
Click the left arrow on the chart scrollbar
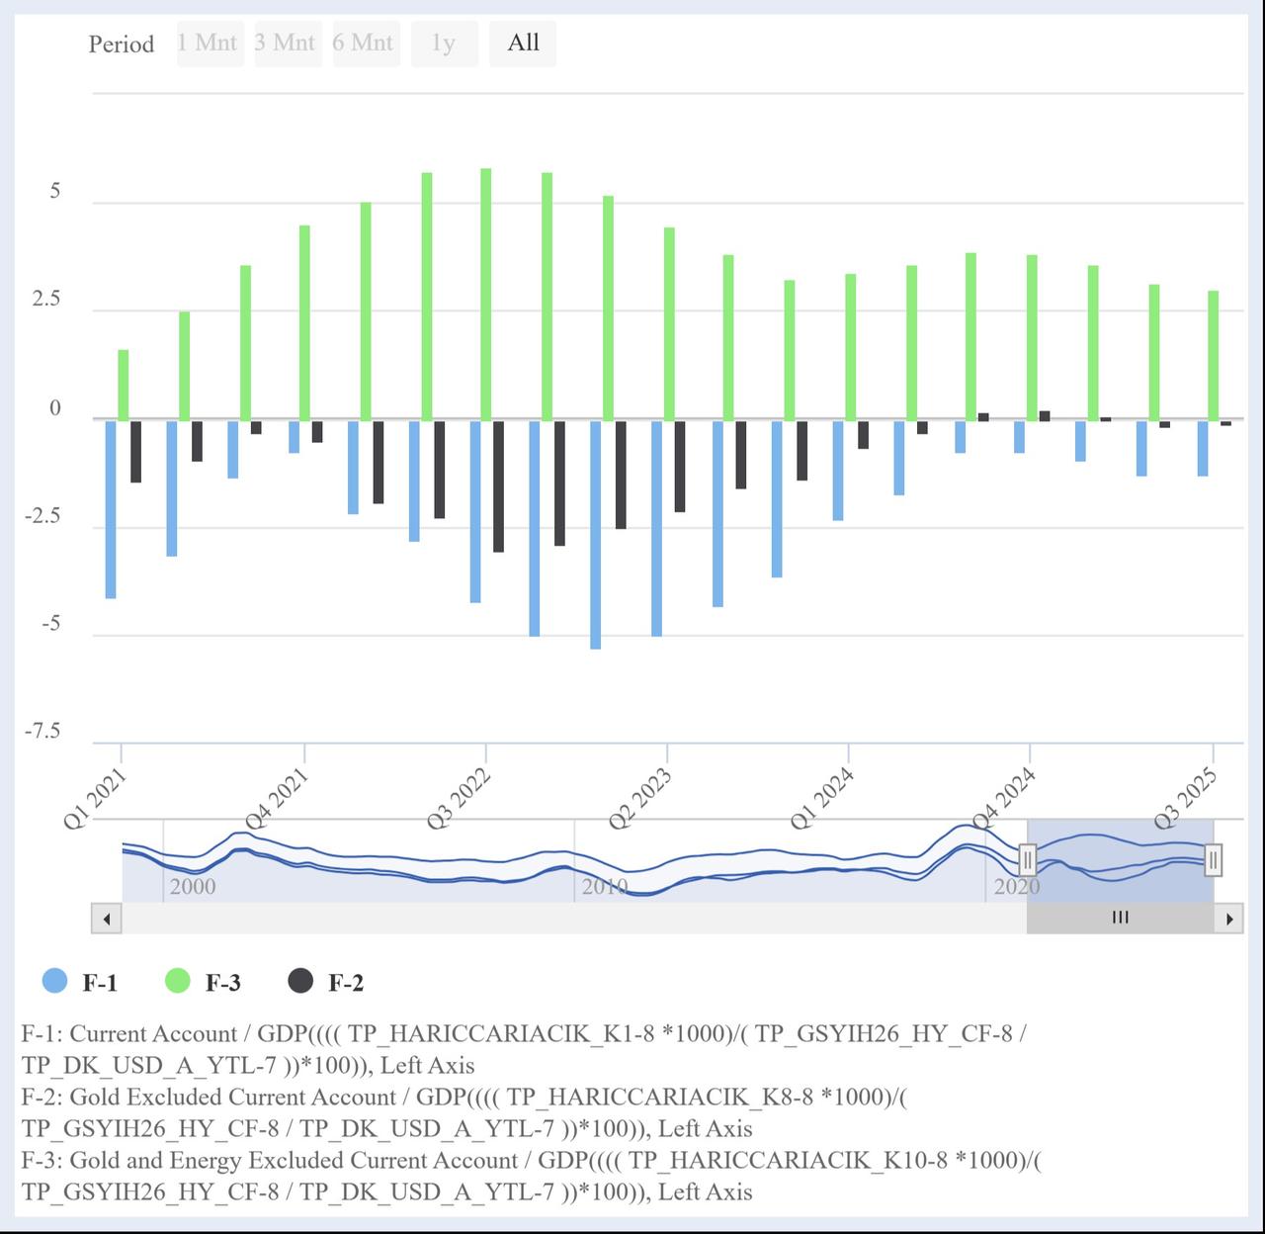coord(106,918)
